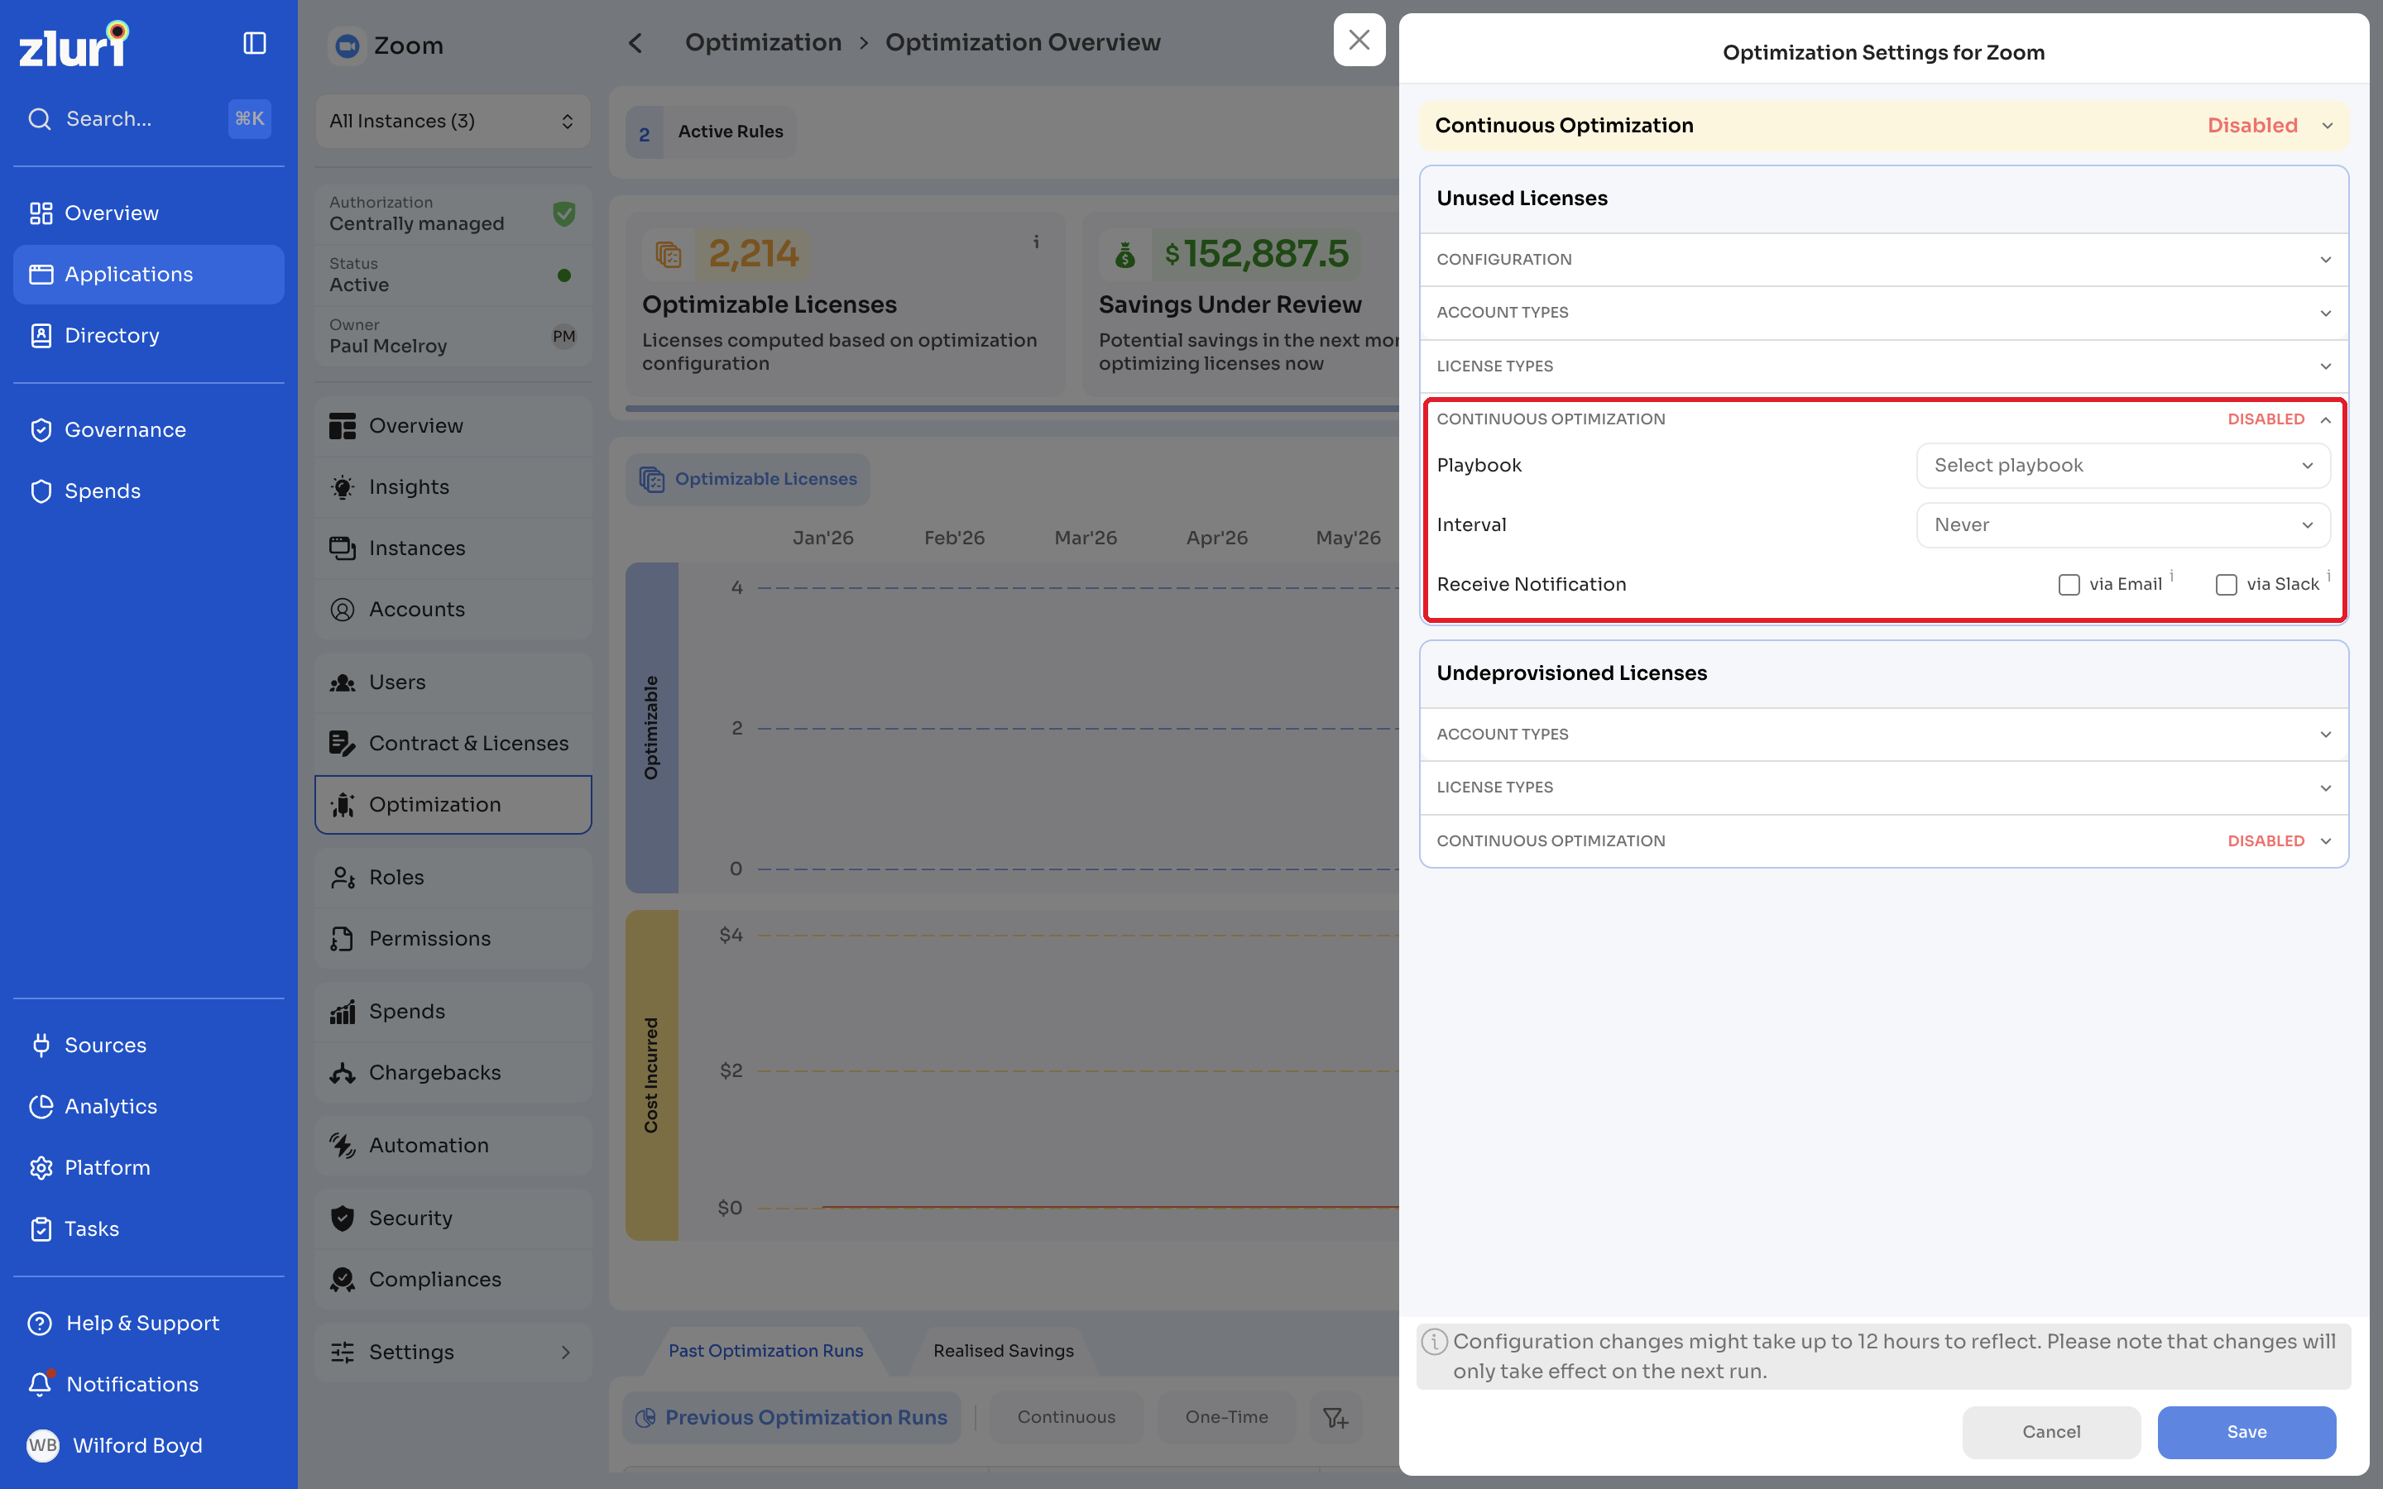Switch to the Realised Savings tab
The image size is (2383, 1489).
[1004, 1351]
